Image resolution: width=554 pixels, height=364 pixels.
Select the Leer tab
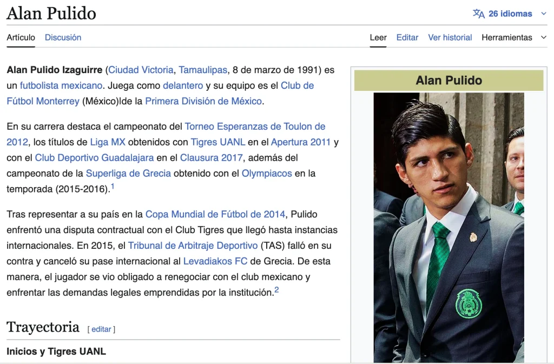[378, 37]
